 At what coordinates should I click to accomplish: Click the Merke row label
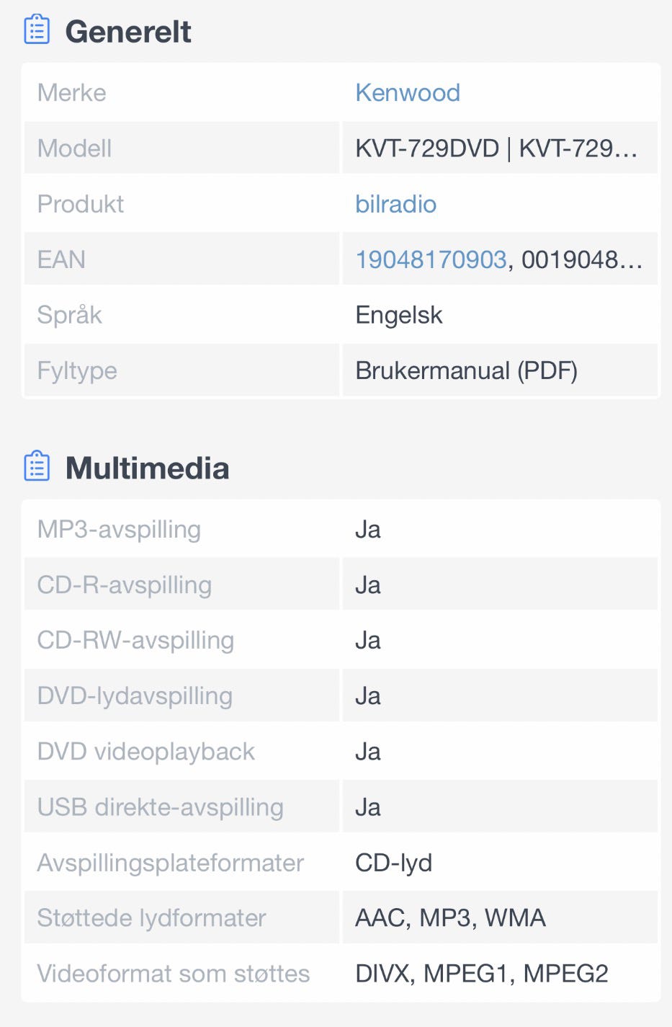71,93
